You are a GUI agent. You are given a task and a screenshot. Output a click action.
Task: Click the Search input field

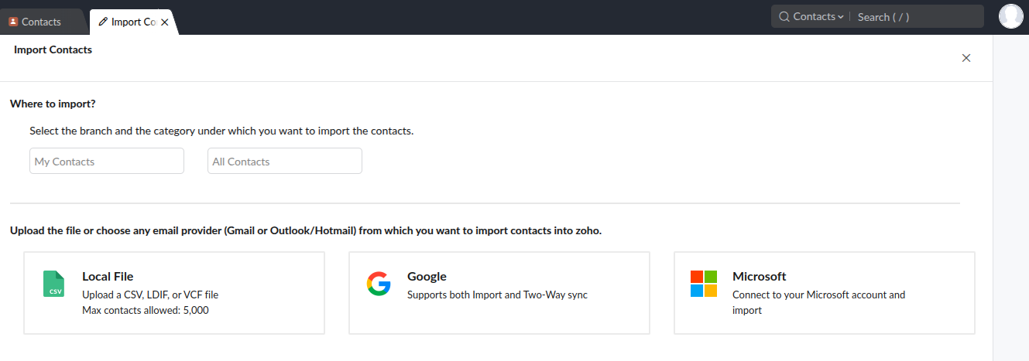coord(918,16)
